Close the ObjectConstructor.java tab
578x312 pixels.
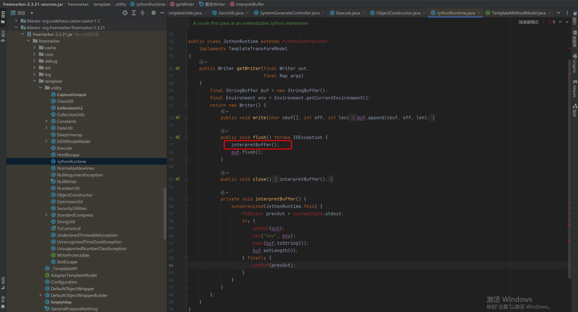424,13
